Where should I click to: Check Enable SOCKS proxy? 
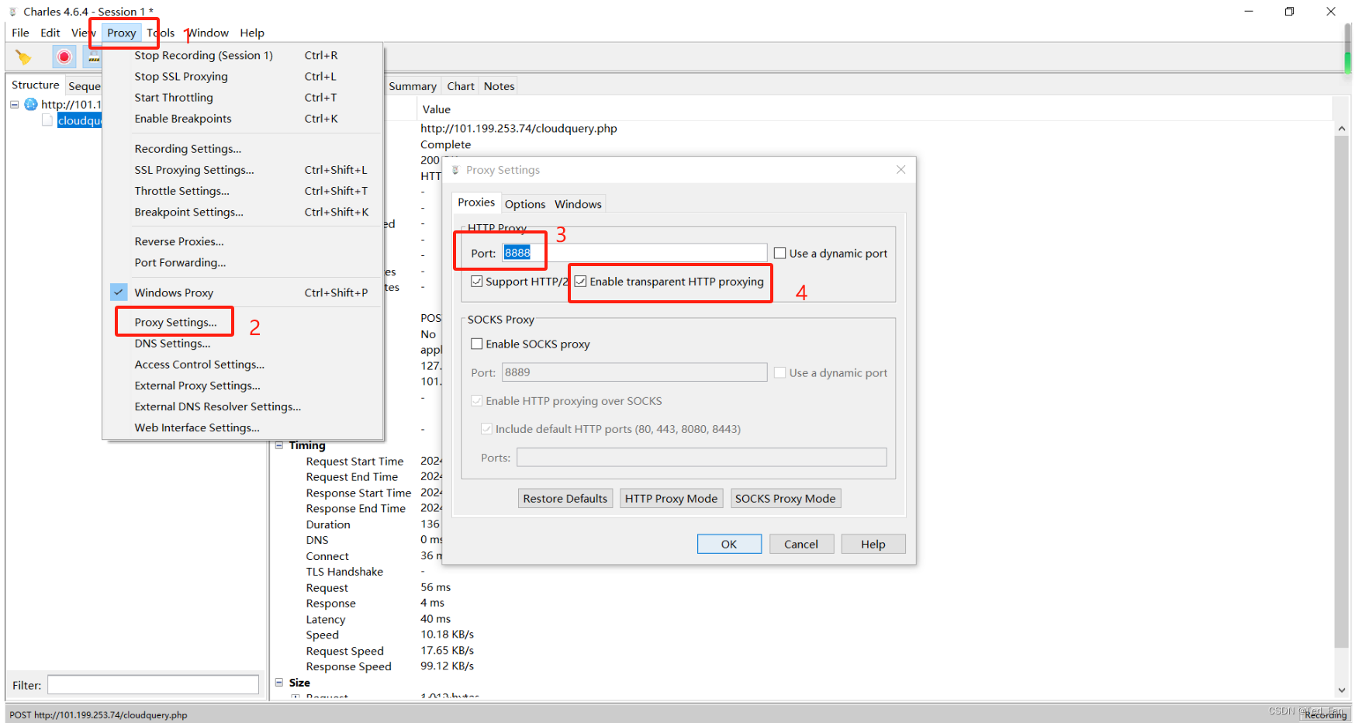click(477, 344)
